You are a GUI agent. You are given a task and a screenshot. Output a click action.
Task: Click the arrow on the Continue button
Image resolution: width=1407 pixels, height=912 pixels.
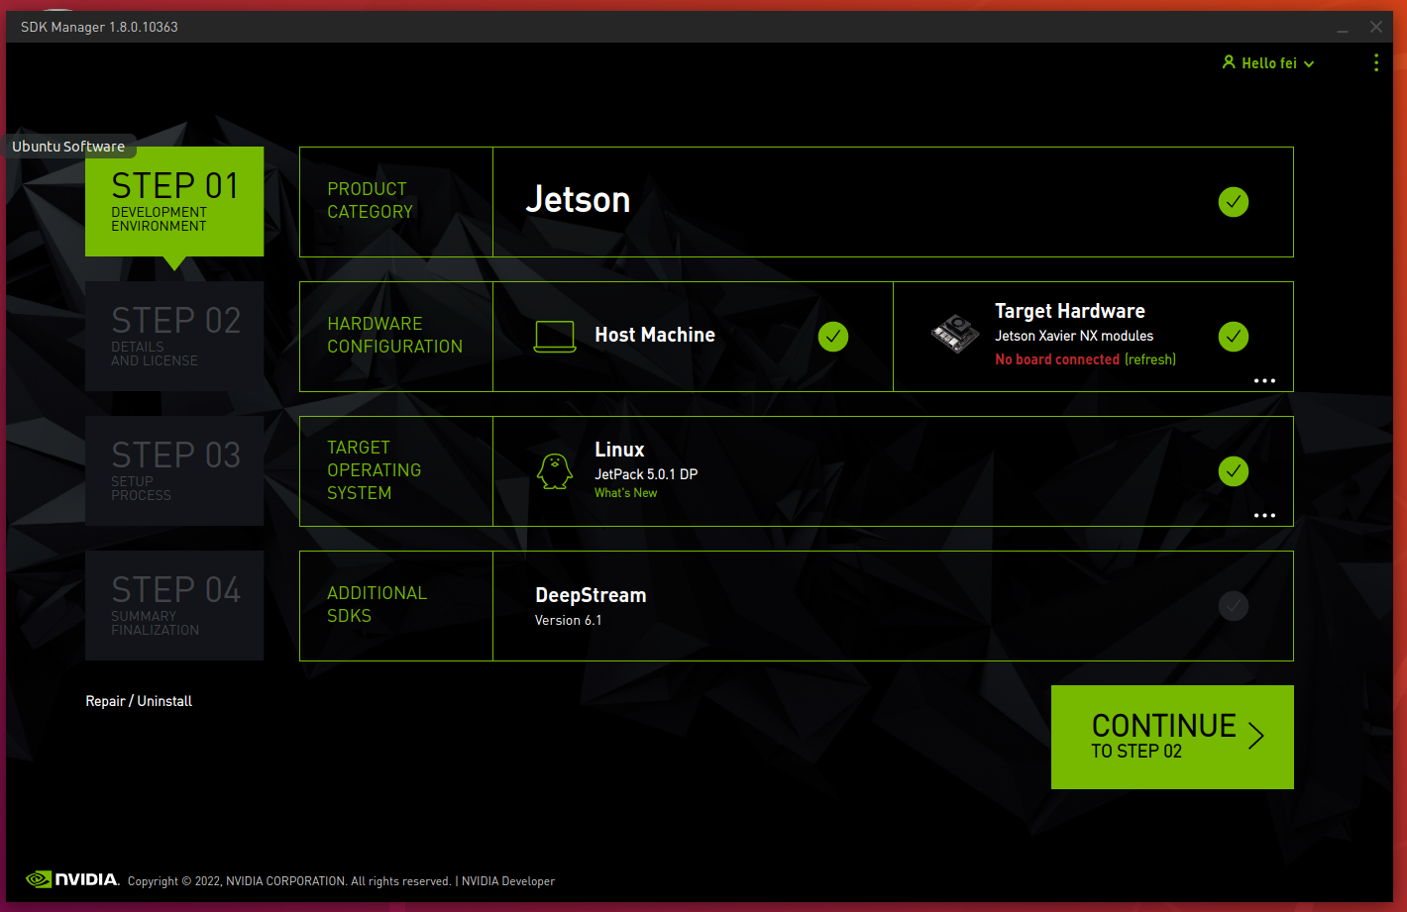1256,736
